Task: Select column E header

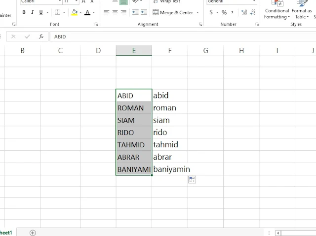Action: point(134,50)
